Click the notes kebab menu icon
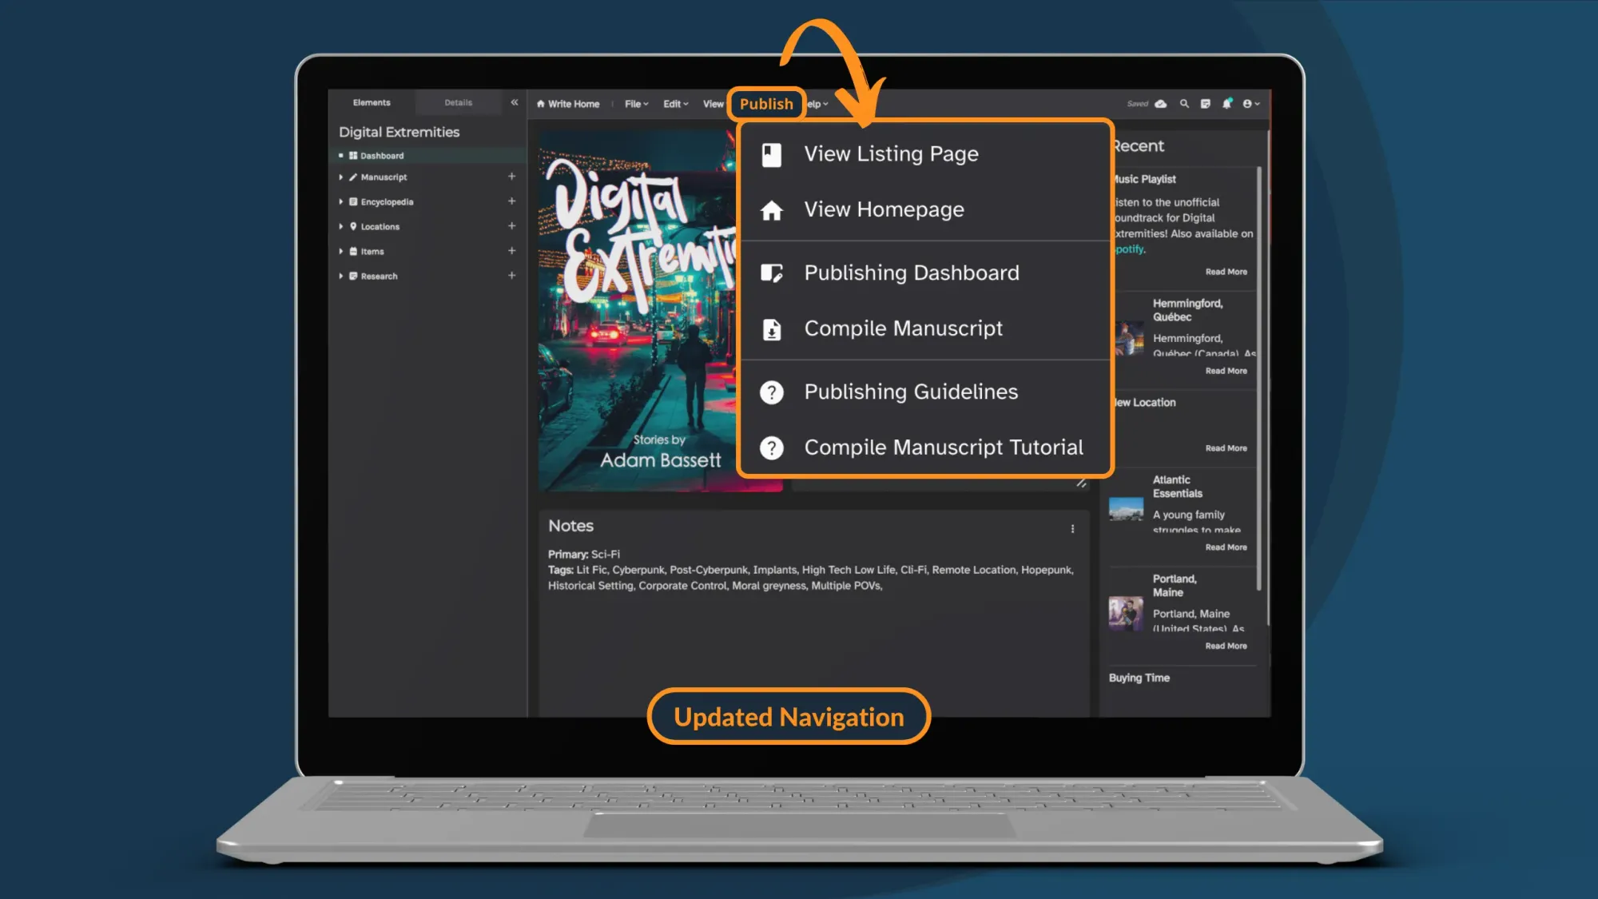1598x899 pixels. 1073,528
